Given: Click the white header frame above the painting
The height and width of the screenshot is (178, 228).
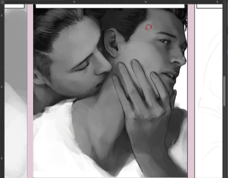Looking at the screenshot, I should [x=110, y=6].
